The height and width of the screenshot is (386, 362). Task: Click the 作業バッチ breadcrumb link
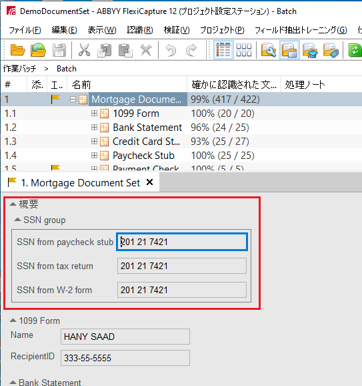click(19, 69)
